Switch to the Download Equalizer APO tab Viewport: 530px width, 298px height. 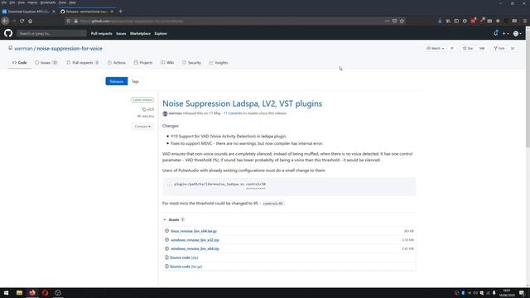click(x=29, y=12)
